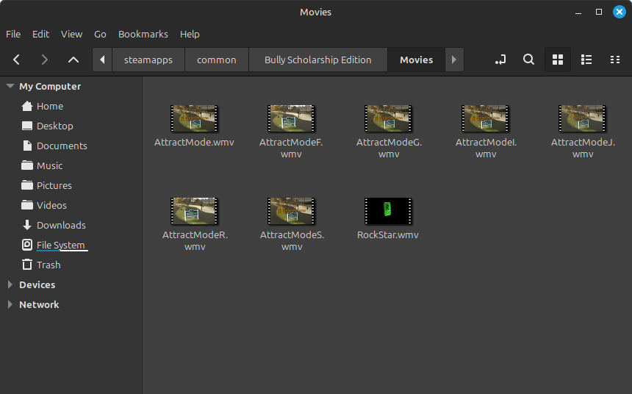The height and width of the screenshot is (394, 632).
Task: Click the RockStar.wmv file name
Action: pyautogui.click(x=388, y=234)
